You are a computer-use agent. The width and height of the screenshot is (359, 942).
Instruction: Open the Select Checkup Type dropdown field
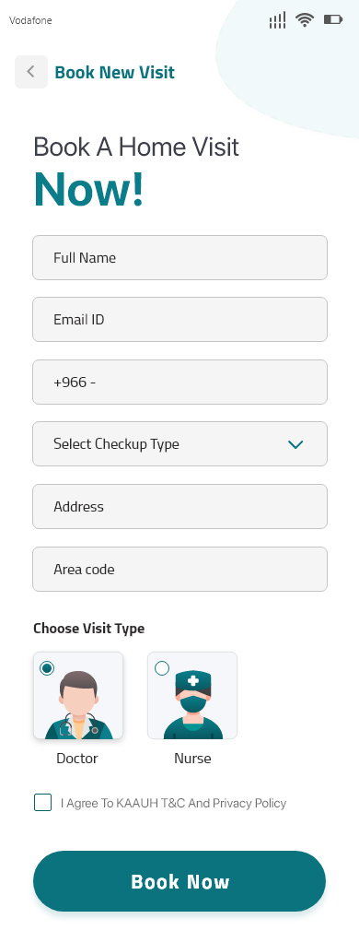(180, 444)
